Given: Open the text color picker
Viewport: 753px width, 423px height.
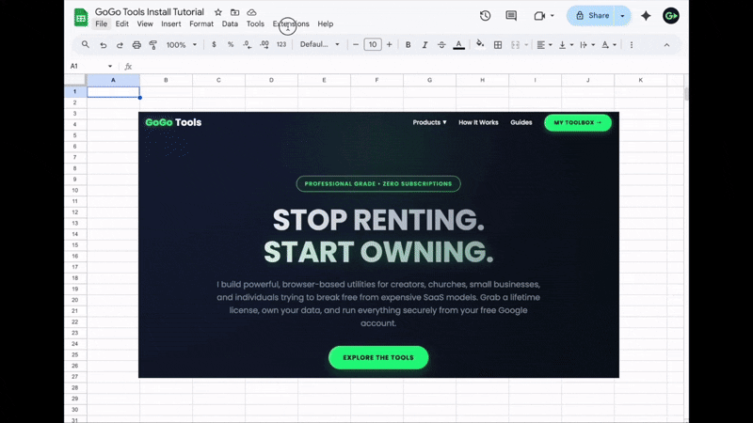Looking at the screenshot, I should click(458, 44).
